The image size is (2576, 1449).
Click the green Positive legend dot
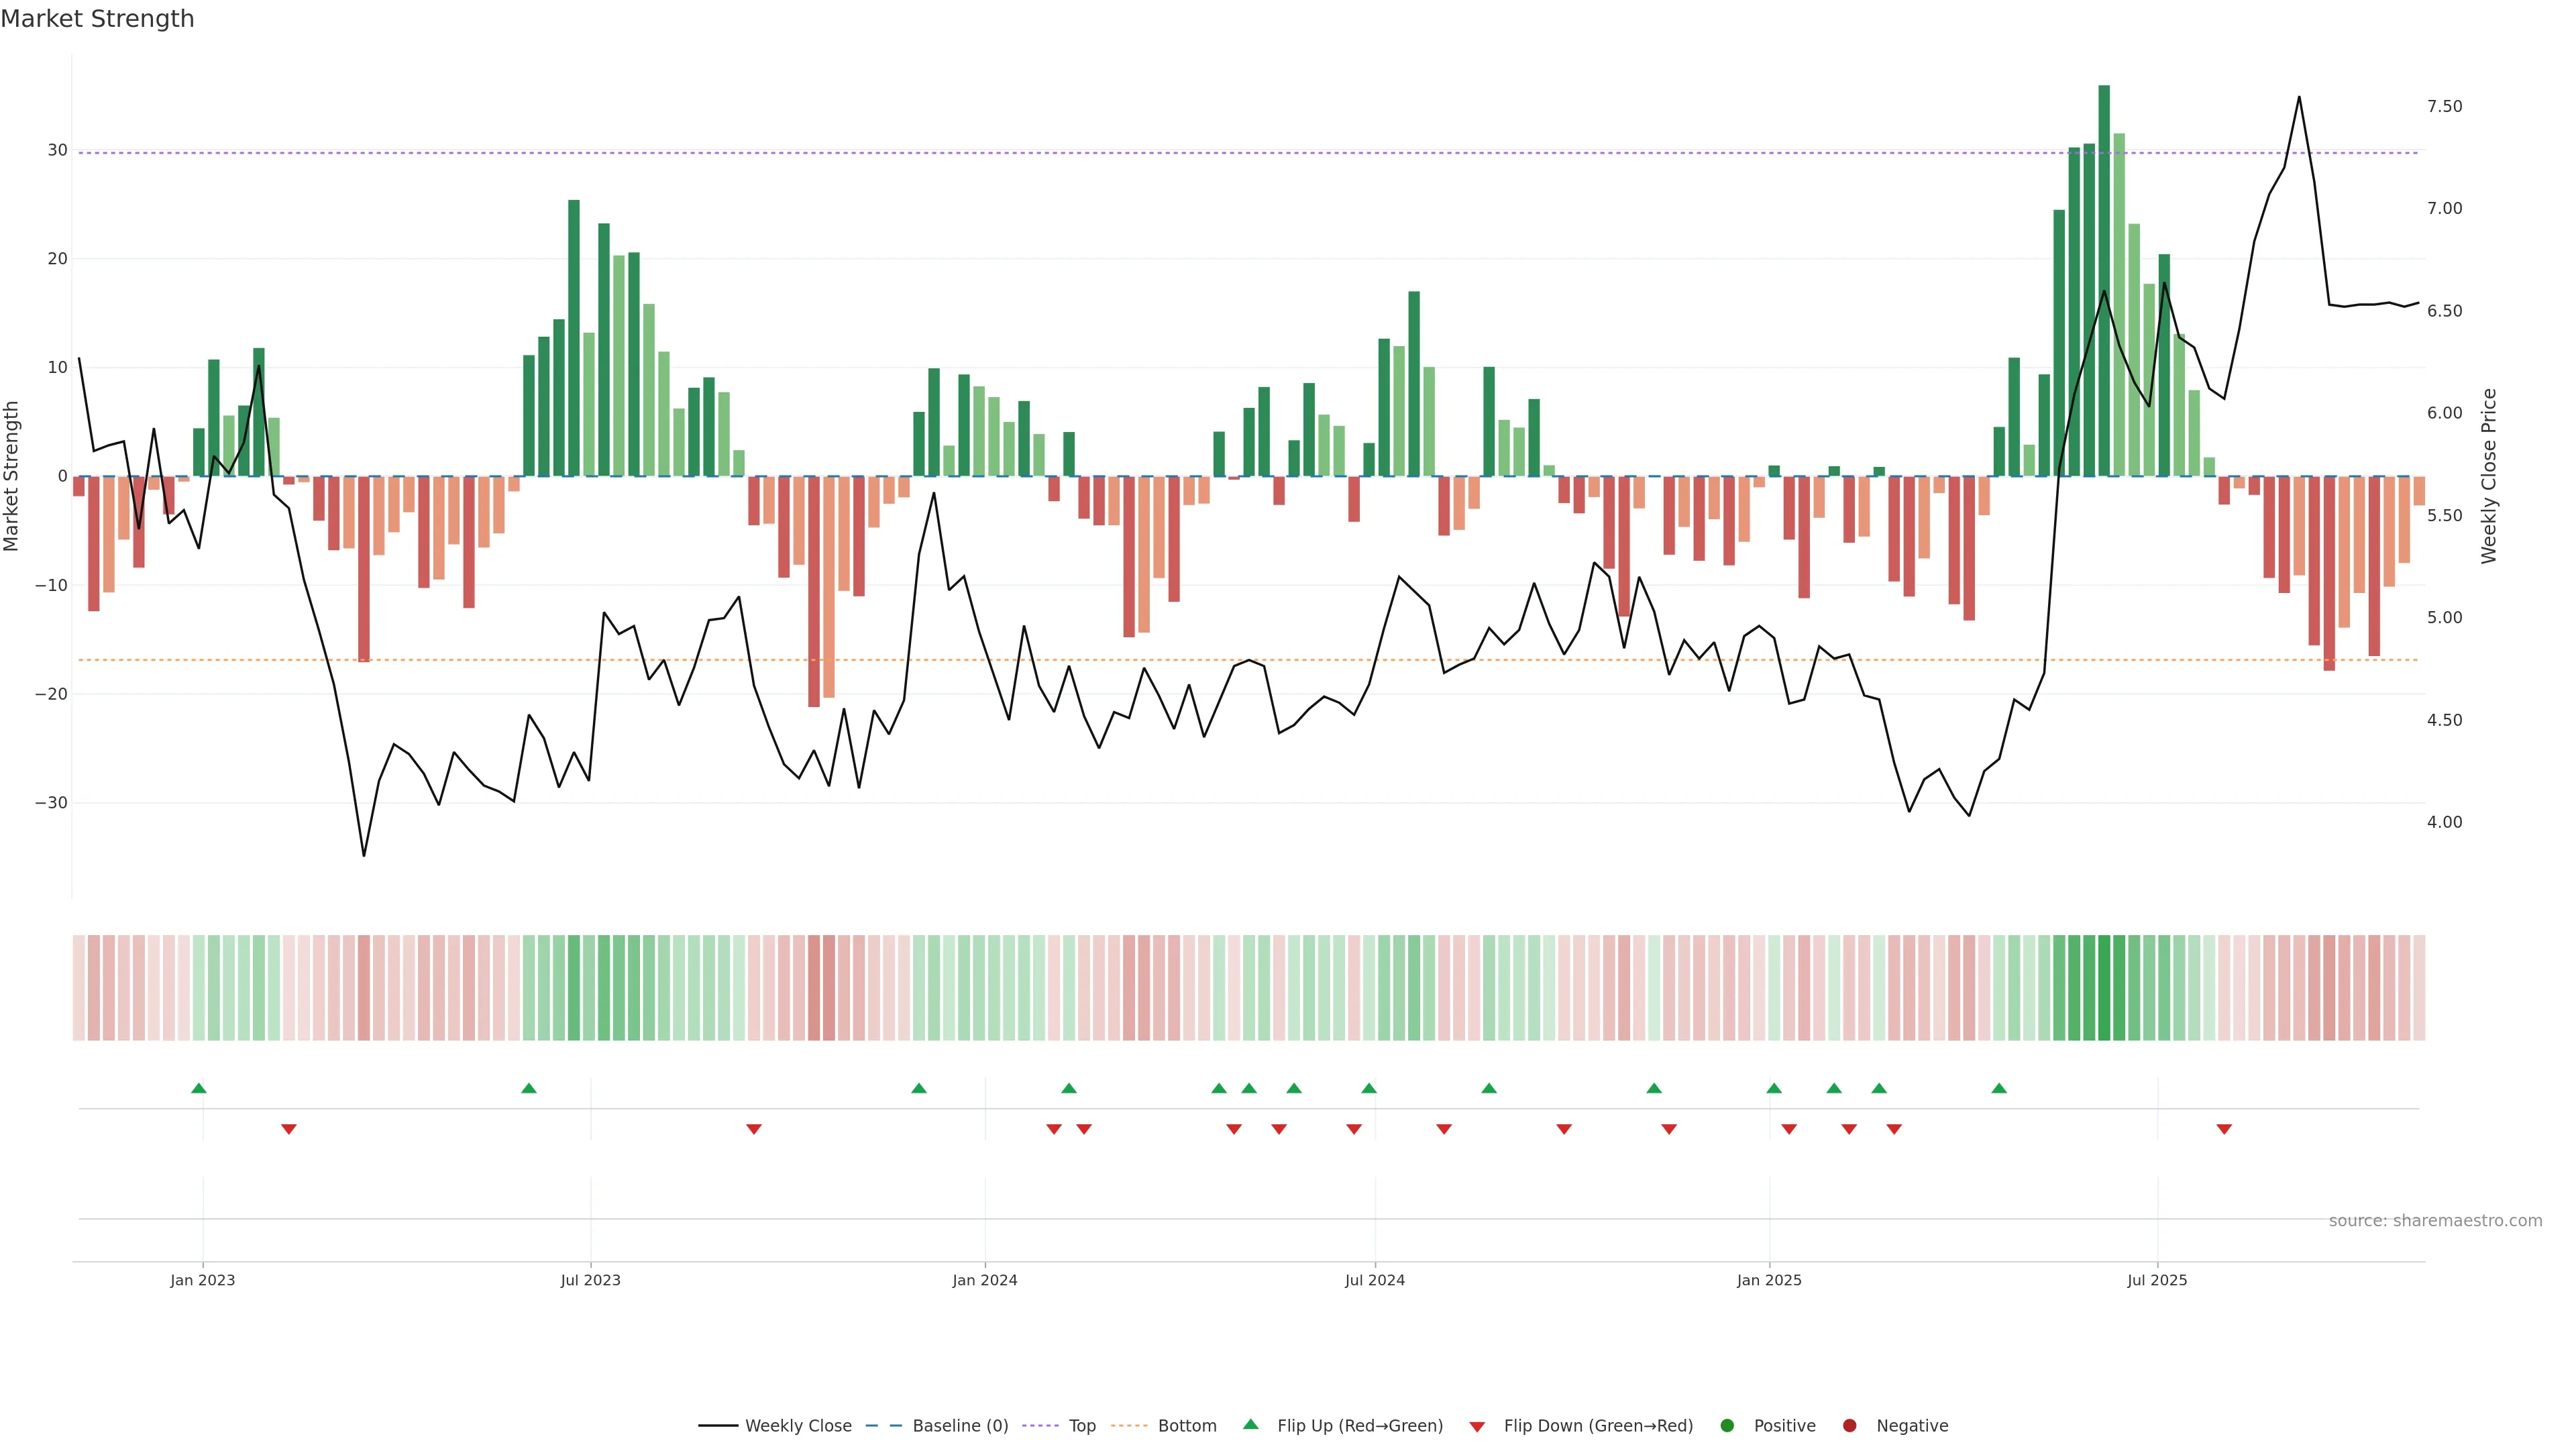[1727, 1426]
